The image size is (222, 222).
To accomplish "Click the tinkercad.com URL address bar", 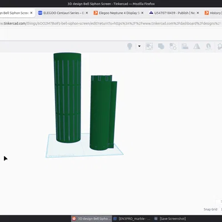I will [x=110, y=23].
